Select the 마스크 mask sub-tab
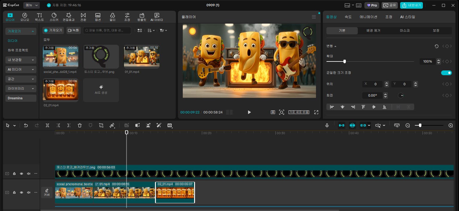This screenshot has width=459, height=211. point(405,30)
